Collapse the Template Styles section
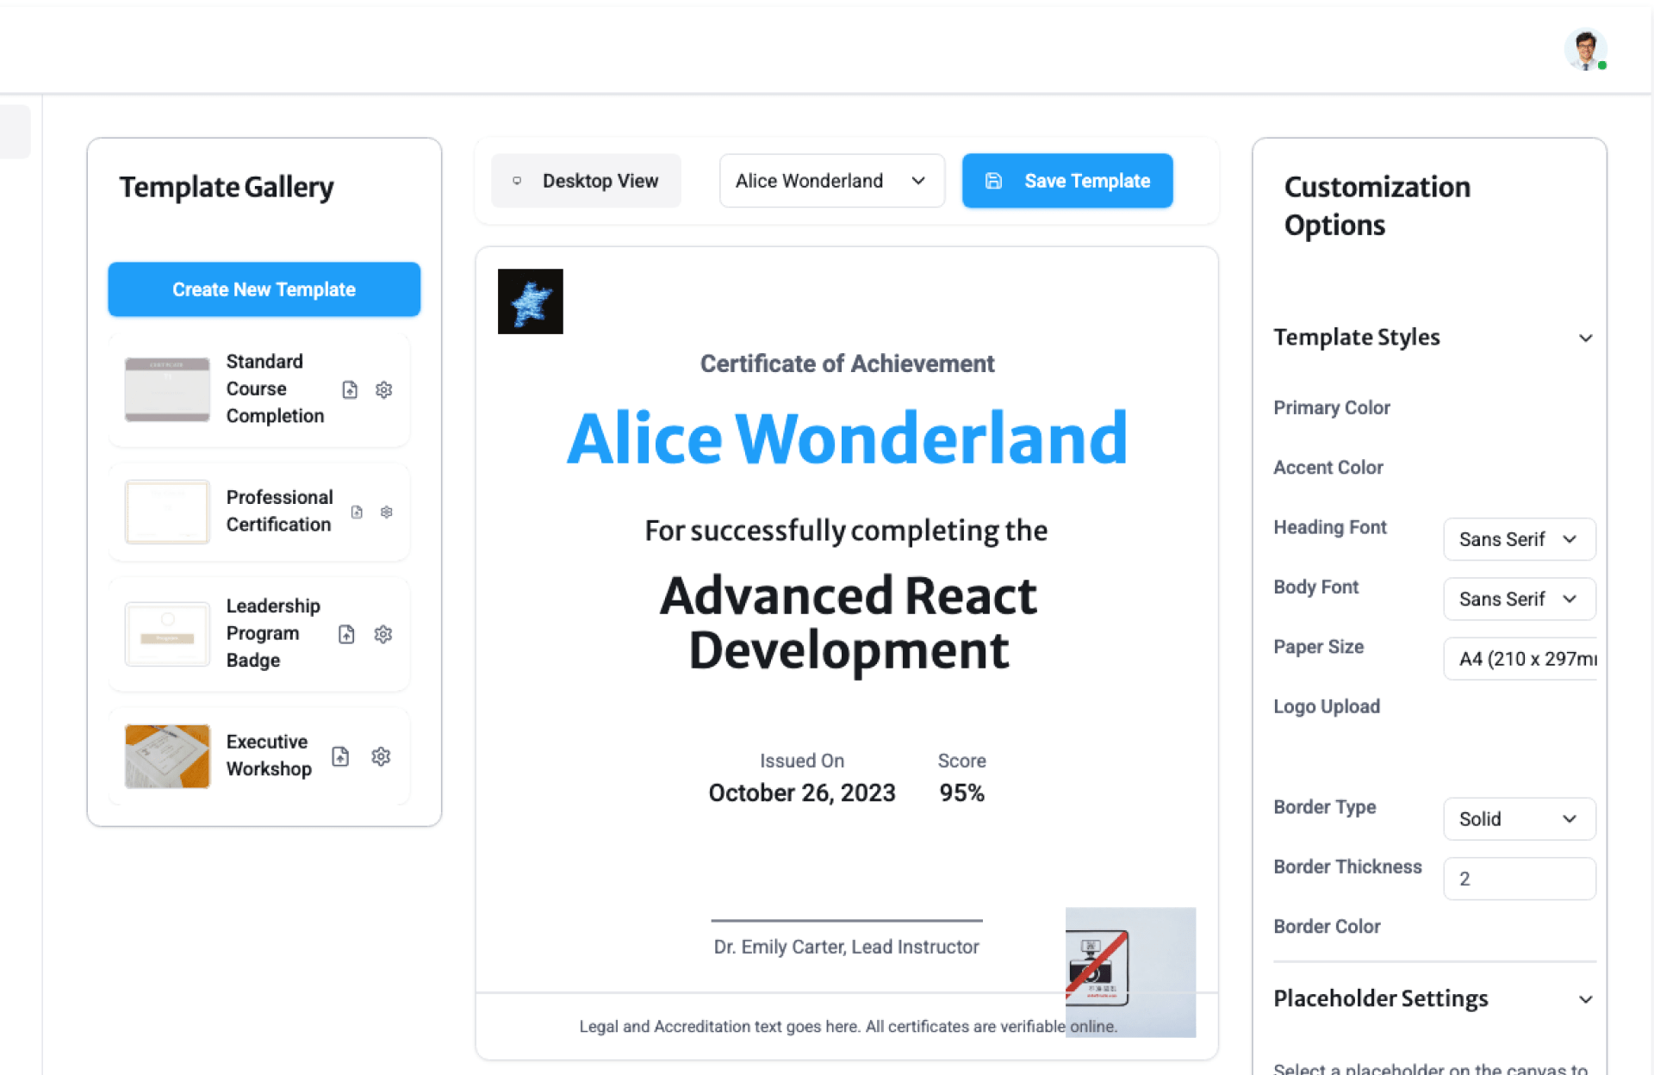The width and height of the screenshot is (1654, 1075). [1585, 338]
